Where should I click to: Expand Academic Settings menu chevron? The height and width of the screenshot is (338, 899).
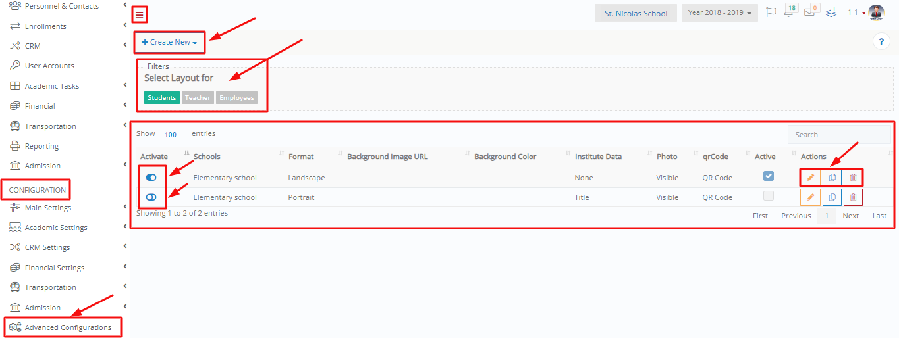point(125,227)
